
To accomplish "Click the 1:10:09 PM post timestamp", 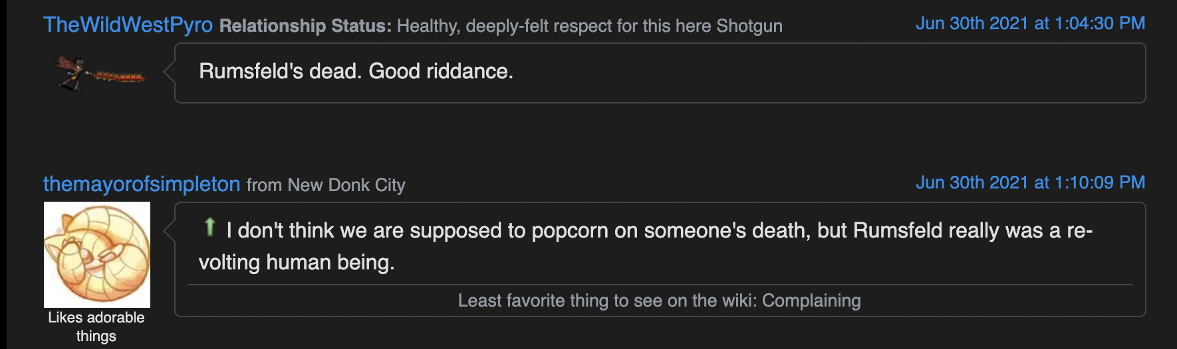I will (1030, 182).
